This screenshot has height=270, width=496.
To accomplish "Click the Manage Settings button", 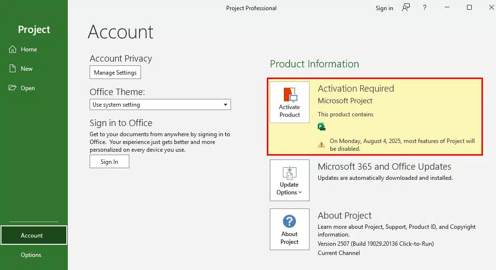I will click(115, 73).
